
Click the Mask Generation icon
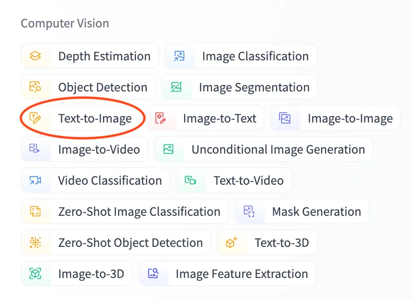coord(249,212)
